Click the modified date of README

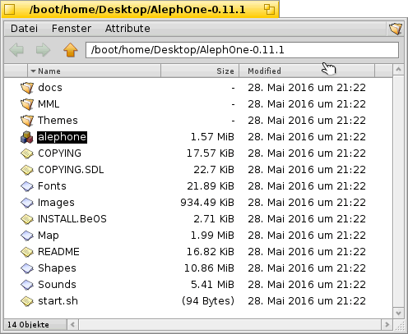tap(307, 252)
